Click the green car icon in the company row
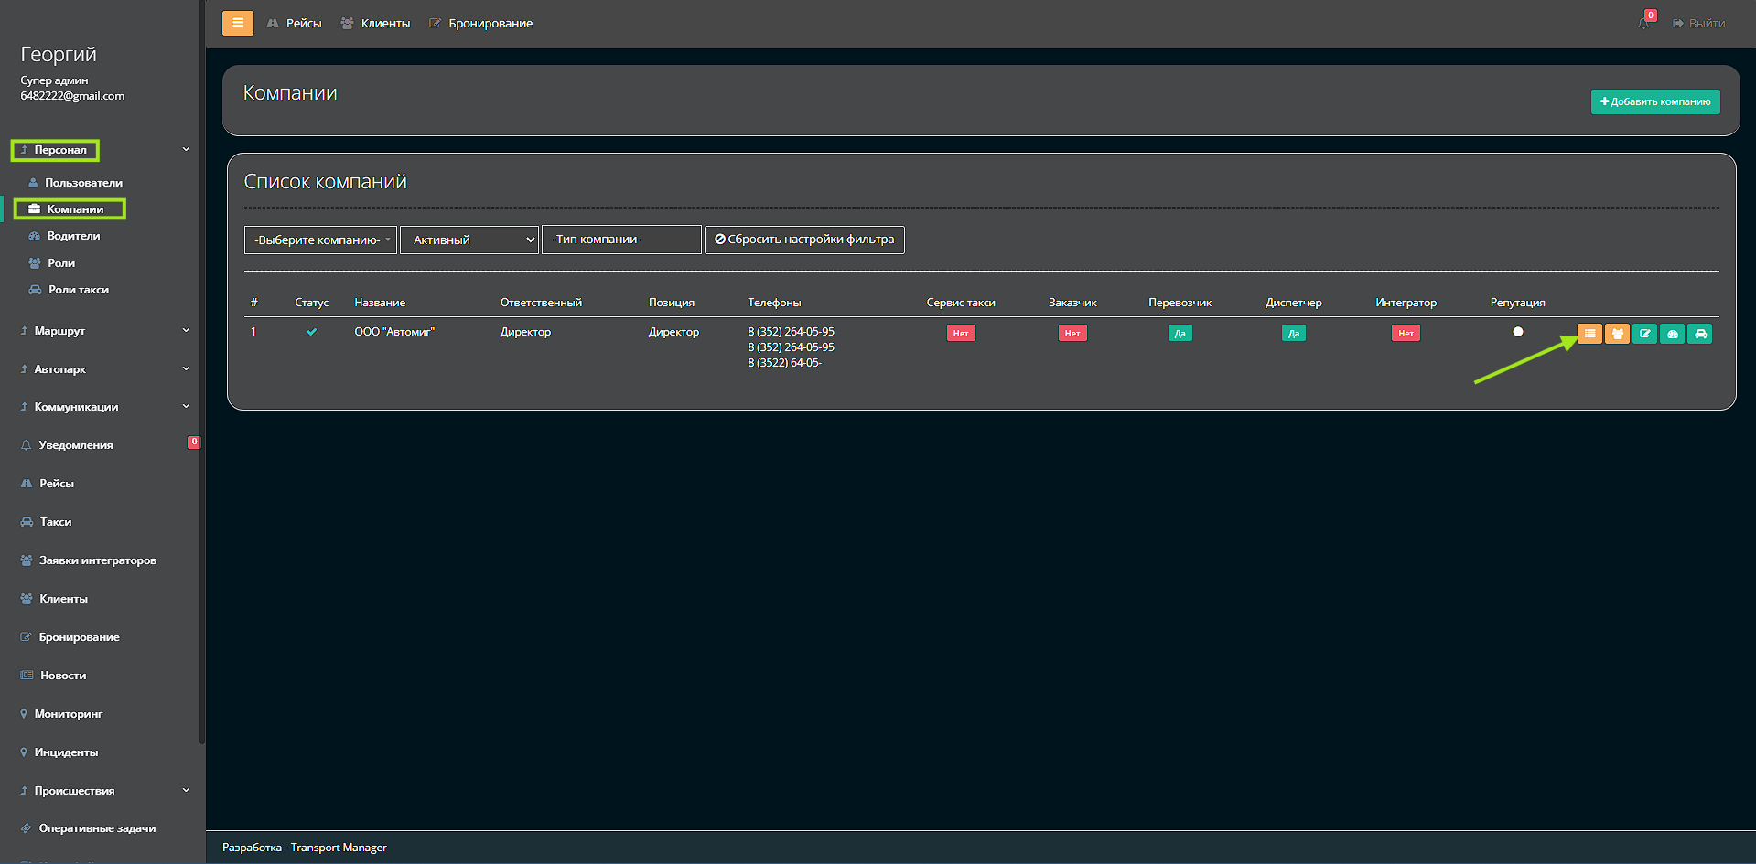This screenshot has width=1756, height=864. pos(1700,334)
